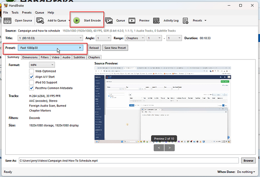260x177 pixels.
Task: Click source name Campaign and how to schedule
Action: [x=39, y=31]
